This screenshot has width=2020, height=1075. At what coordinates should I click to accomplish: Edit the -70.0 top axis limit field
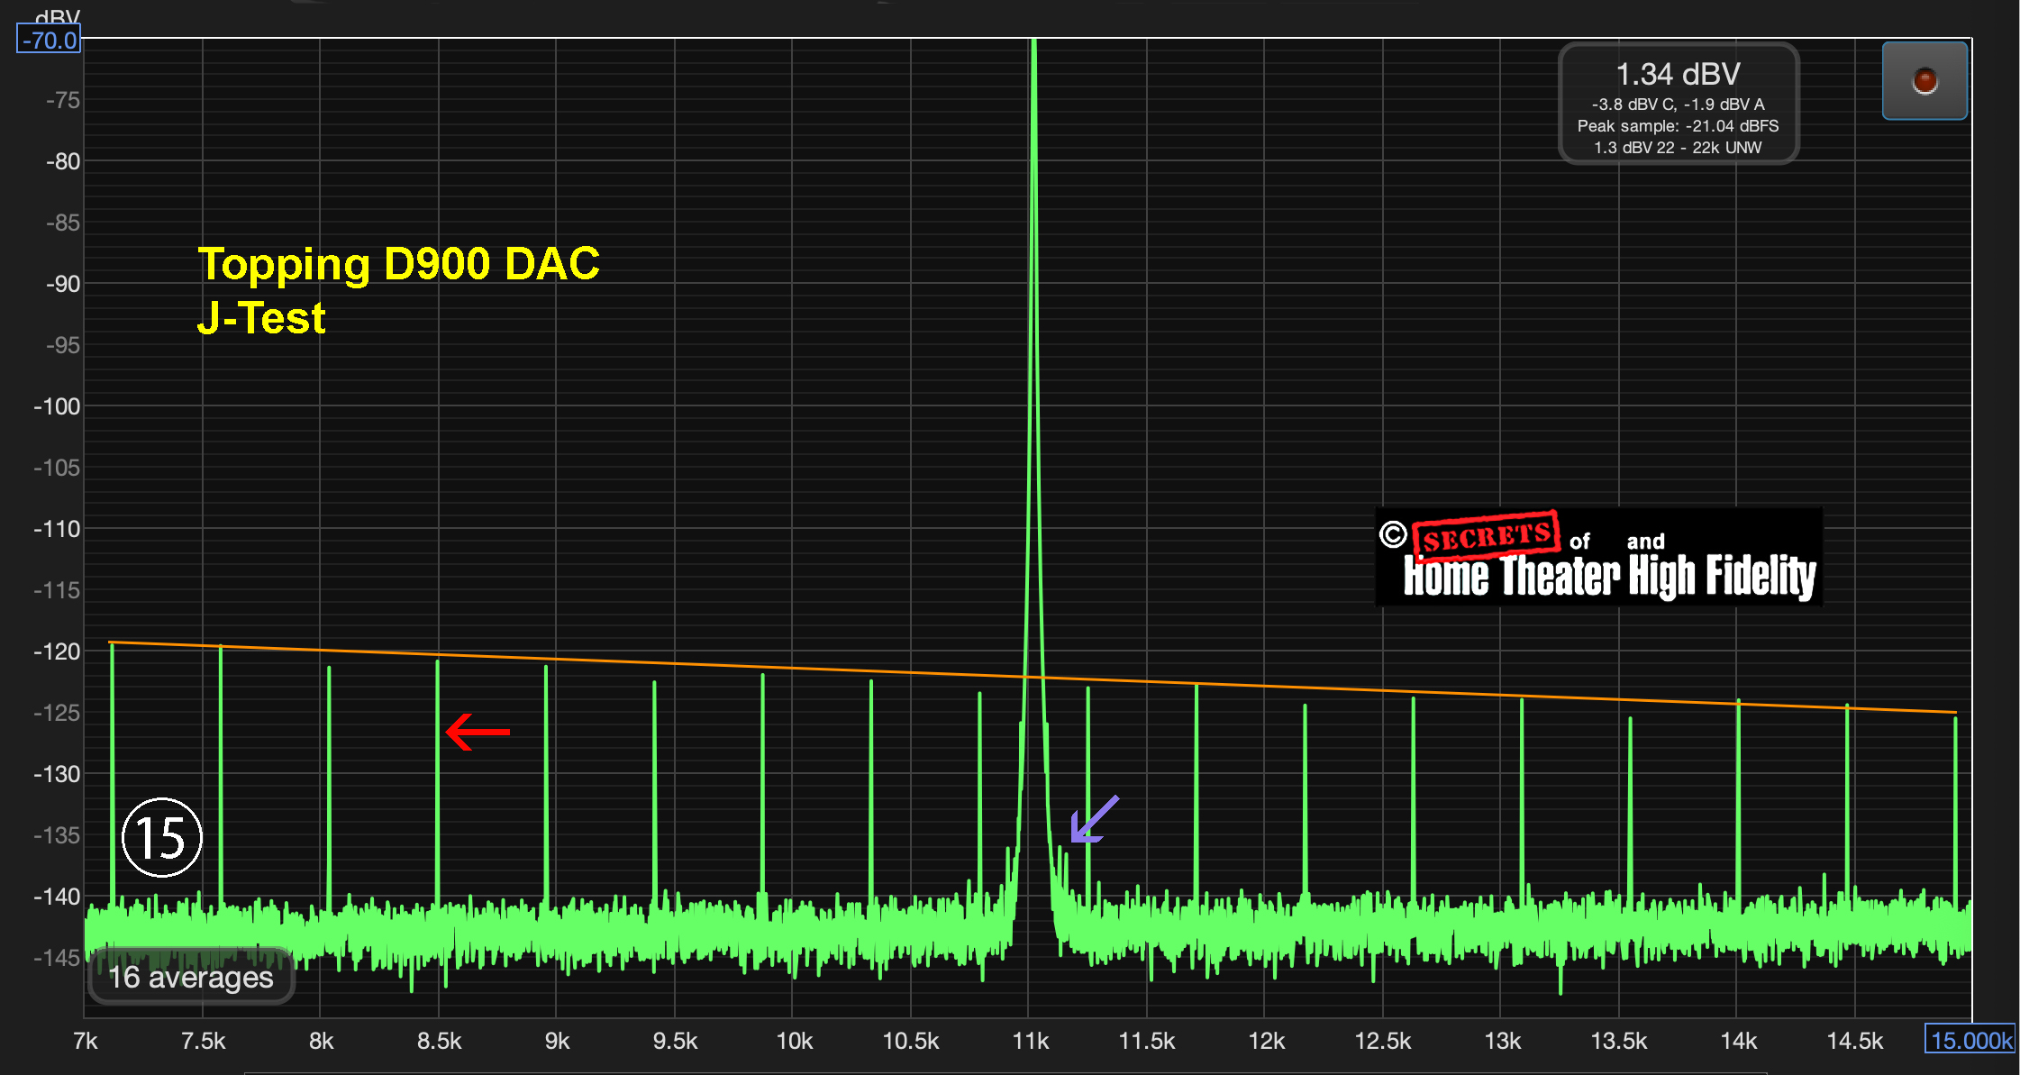click(x=50, y=40)
